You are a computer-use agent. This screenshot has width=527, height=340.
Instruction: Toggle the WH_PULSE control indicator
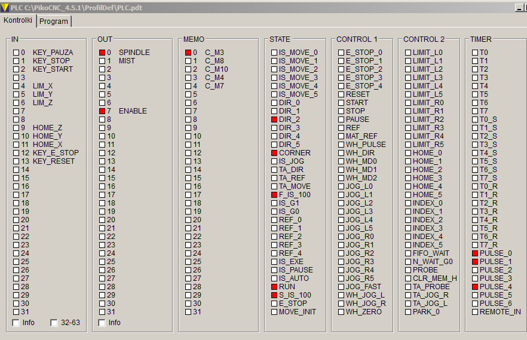(341, 145)
